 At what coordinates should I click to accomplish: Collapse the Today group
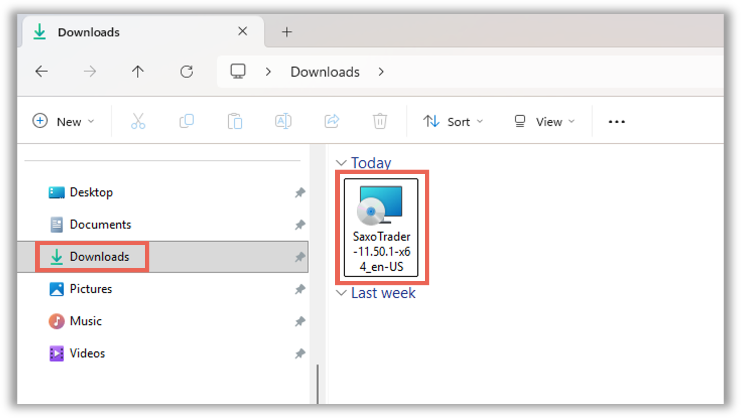[341, 163]
